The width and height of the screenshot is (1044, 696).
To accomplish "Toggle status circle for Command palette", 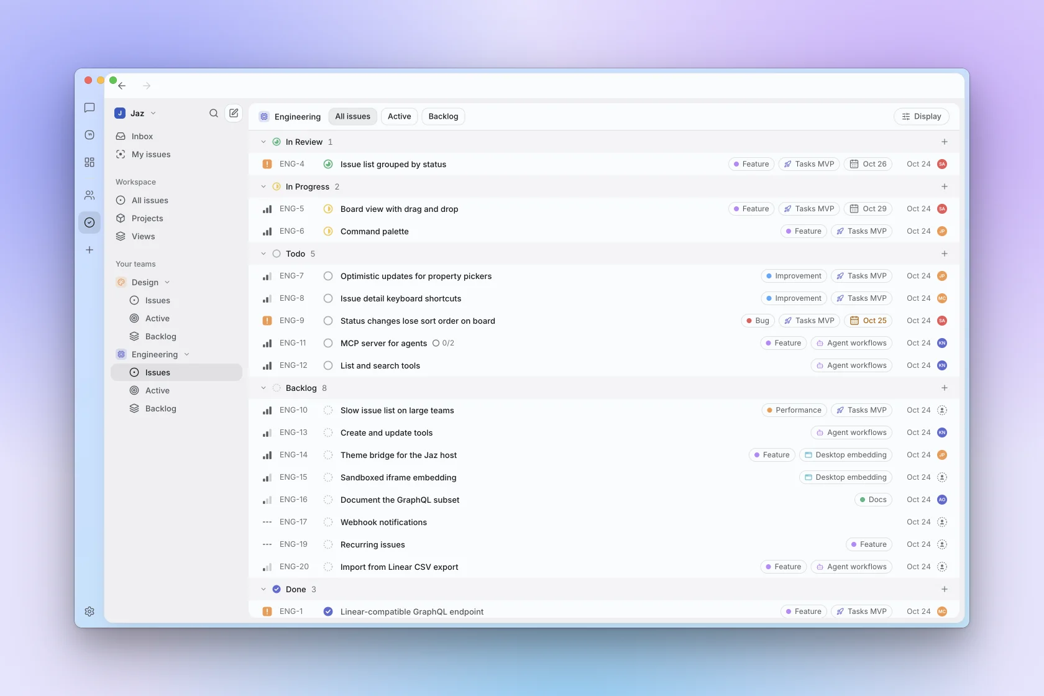I will [x=328, y=231].
